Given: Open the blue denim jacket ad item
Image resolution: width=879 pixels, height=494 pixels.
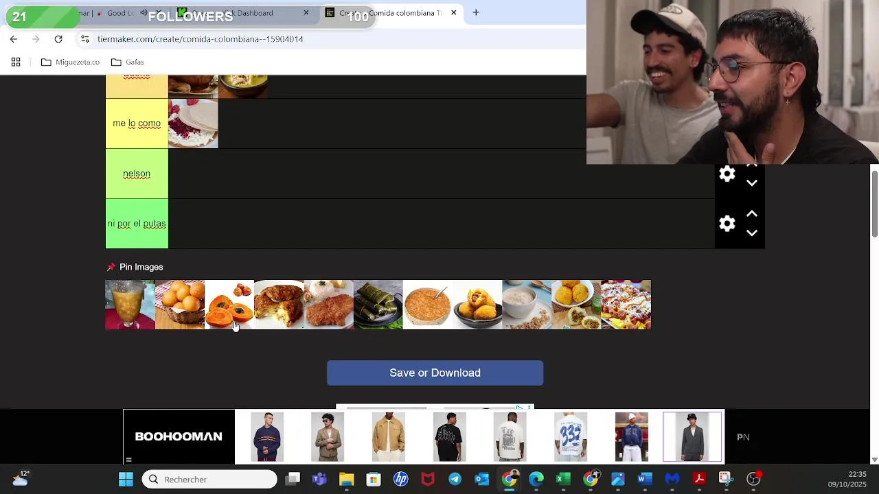Looking at the screenshot, I should pyautogui.click(x=631, y=436).
